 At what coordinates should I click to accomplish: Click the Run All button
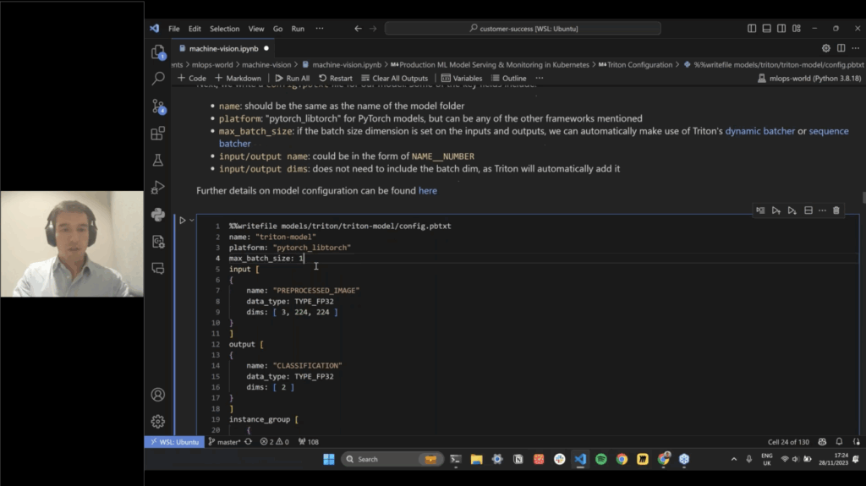(x=293, y=79)
